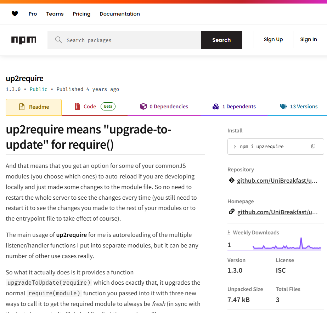Focus the Search packages input field
The height and width of the screenshot is (313, 327).
(x=124, y=40)
